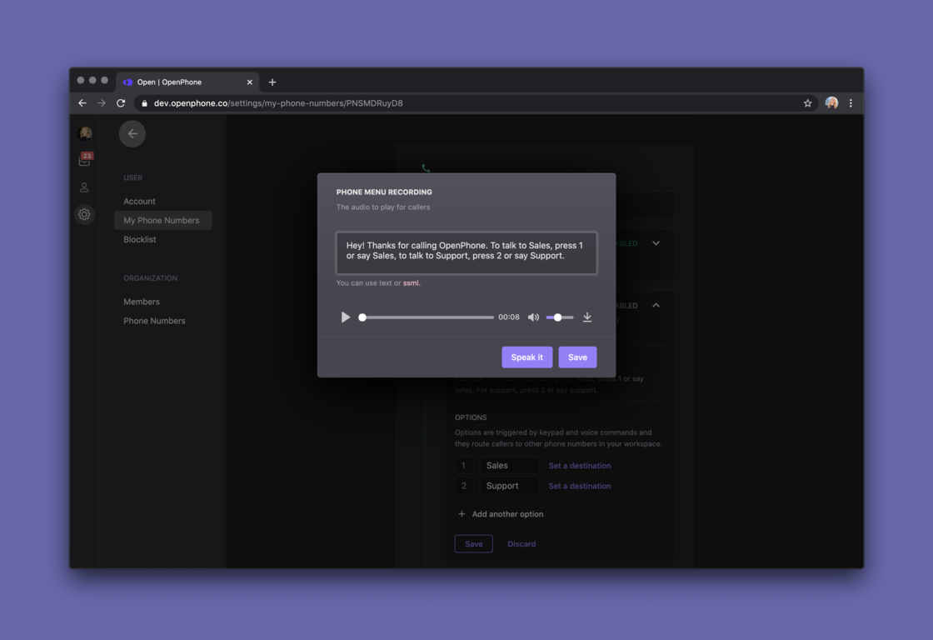Click the Speak it button
933x640 pixels.
click(526, 357)
